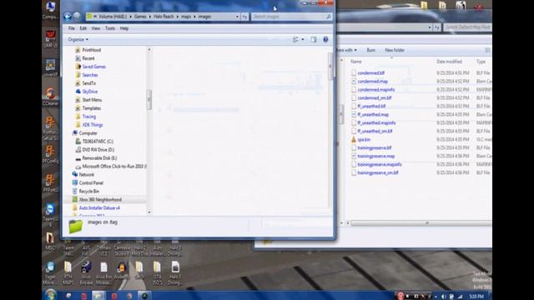Open the Tools menu
This screenshot has width=534, height=300.
point(110,28)
